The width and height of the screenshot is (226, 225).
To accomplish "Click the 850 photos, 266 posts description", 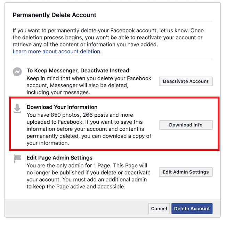I will (89, 129).
